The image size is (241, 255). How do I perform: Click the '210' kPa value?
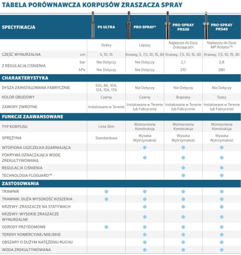pos(183,70)
